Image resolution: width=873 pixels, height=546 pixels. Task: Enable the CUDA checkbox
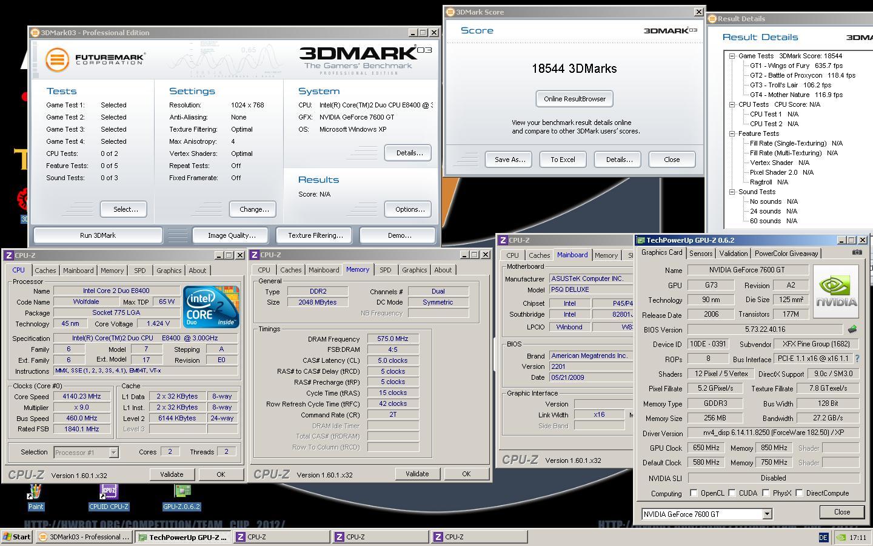732,493
